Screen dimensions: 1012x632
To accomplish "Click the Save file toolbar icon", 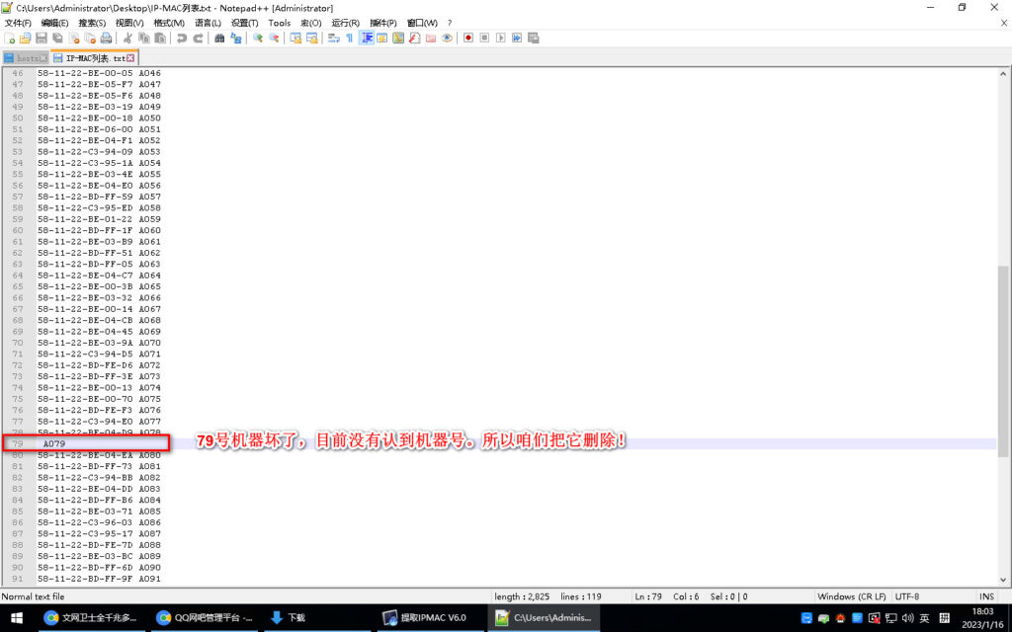I will [42, 39].
